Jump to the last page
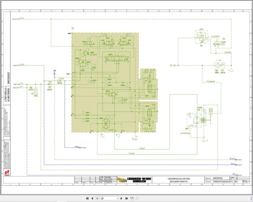The image size is (253, 202). (126, 199)
